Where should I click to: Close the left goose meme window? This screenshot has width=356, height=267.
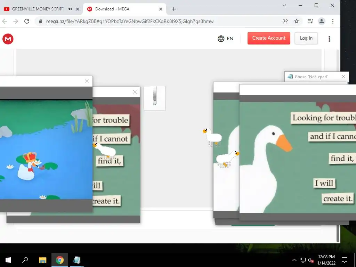pyautogui.click(x=135, y=92)
